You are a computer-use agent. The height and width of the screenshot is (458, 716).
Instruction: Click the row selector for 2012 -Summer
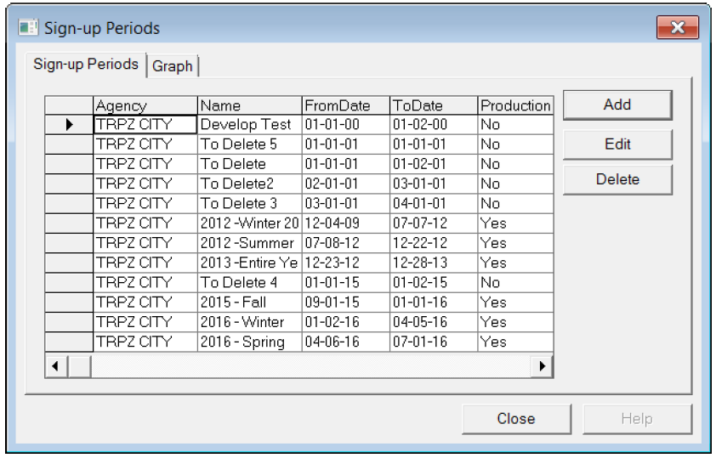point(69,243)
